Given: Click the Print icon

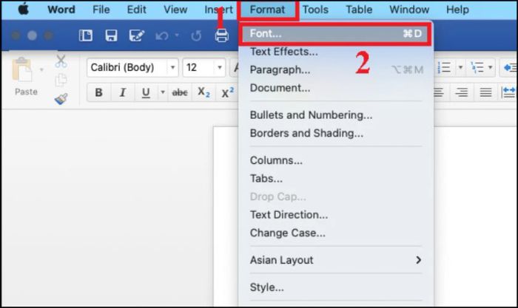Looking at the screenshot, I should click(222, 35).
